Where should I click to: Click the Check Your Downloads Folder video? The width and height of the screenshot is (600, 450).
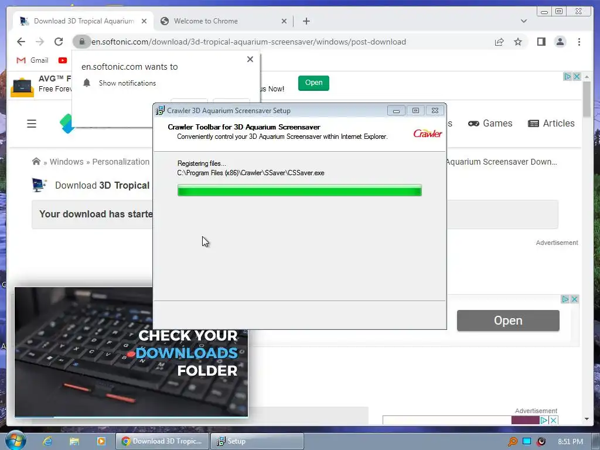click(x=131, y=352)
